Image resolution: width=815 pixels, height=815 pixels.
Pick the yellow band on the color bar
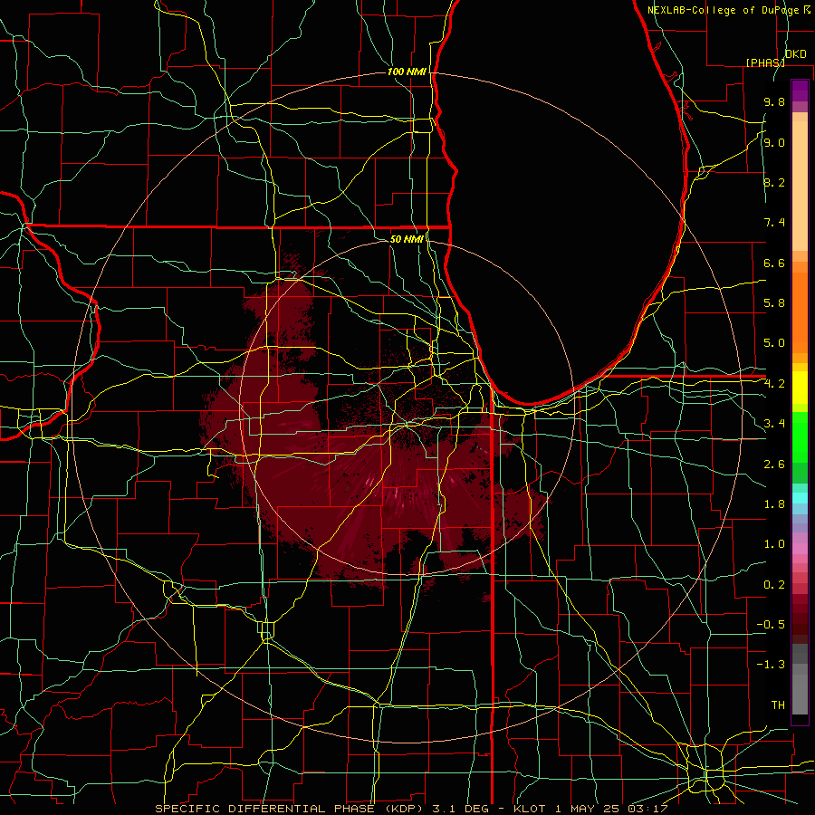pos(800,388)
